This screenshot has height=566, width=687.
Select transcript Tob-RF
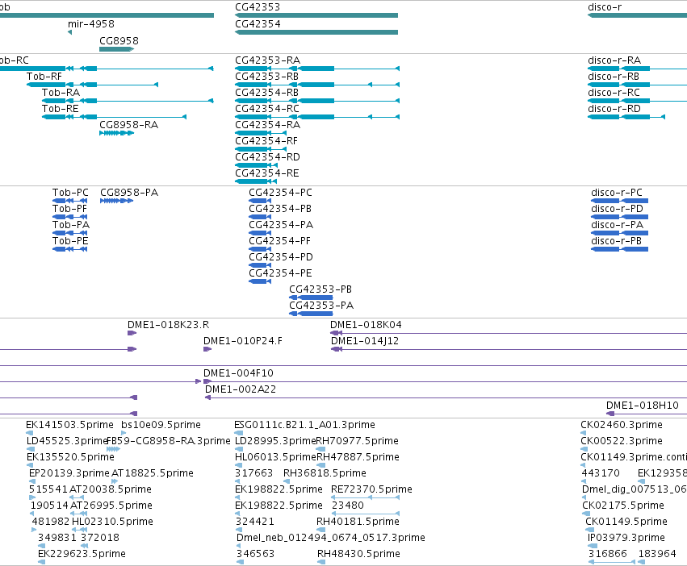93,85
